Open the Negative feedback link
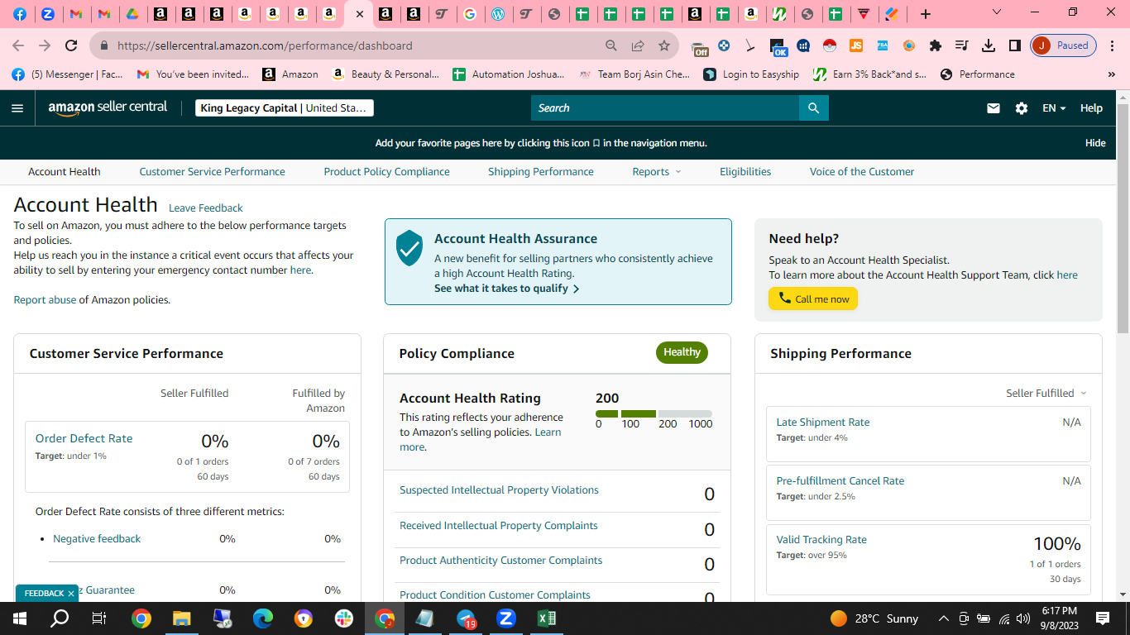 [x=97, y=539]
